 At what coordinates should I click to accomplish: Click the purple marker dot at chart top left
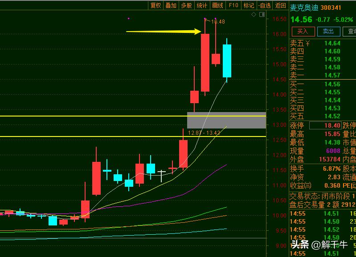pyautogui.click(x=128, y=19)
